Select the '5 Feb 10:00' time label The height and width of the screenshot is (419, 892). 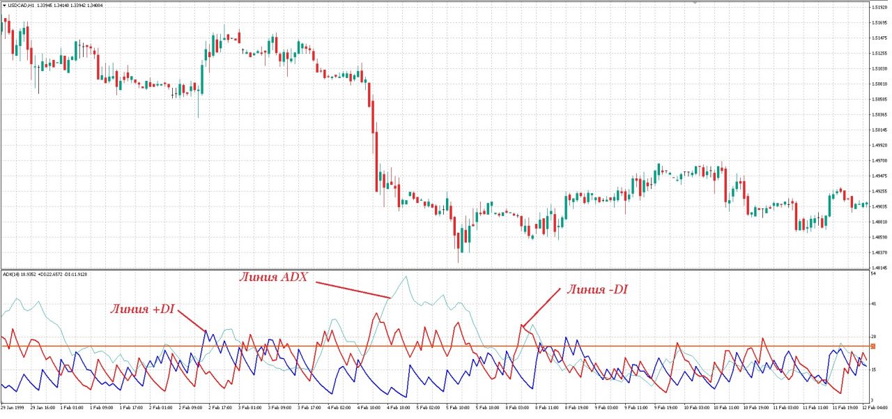tap(459, 406)
